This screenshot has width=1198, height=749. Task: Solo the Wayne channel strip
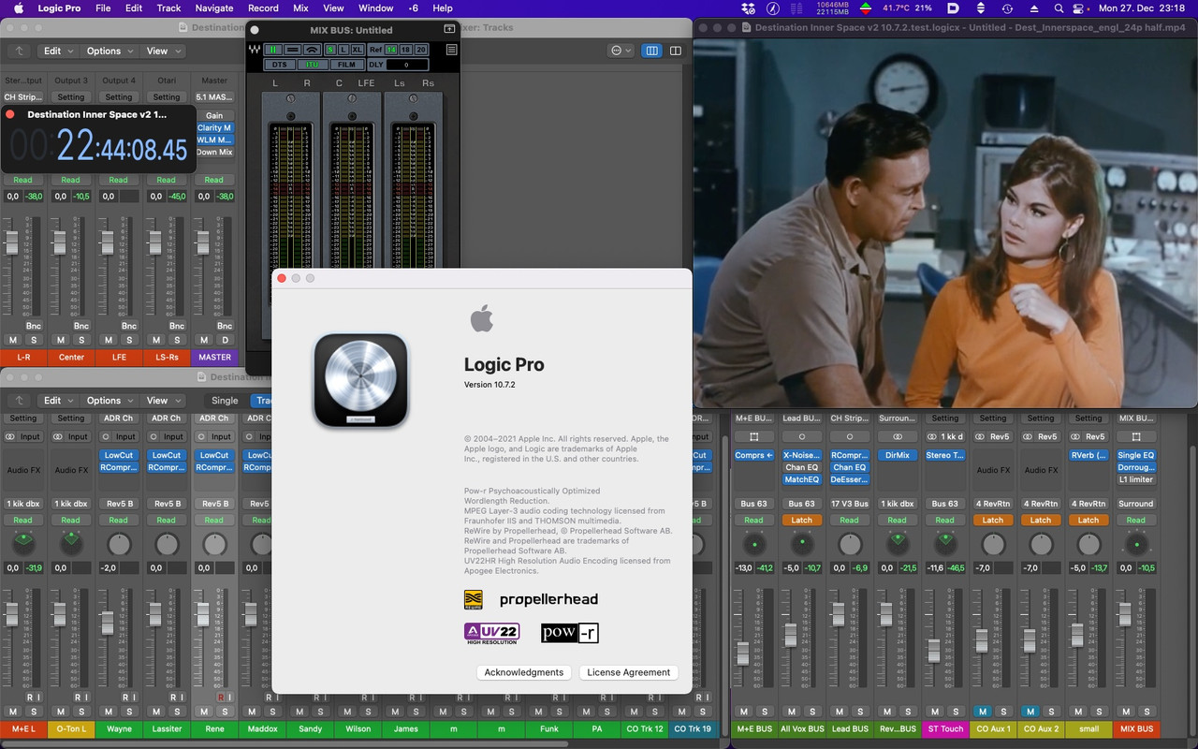tap(128, 712)
